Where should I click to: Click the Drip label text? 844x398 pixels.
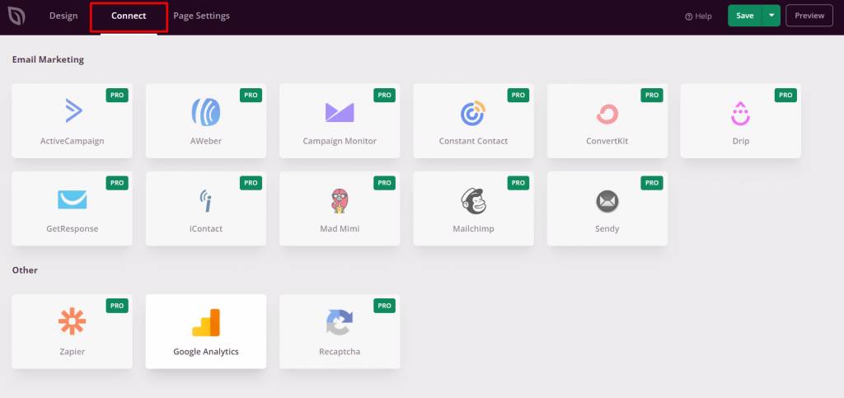[x=741, y=142]
